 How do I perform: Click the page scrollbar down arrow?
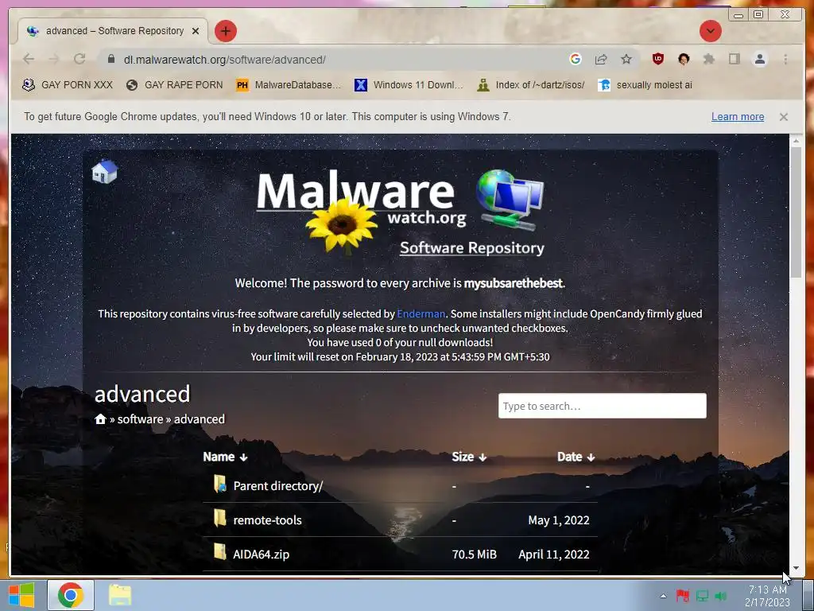pyautogui.click(x=796, y=569)
